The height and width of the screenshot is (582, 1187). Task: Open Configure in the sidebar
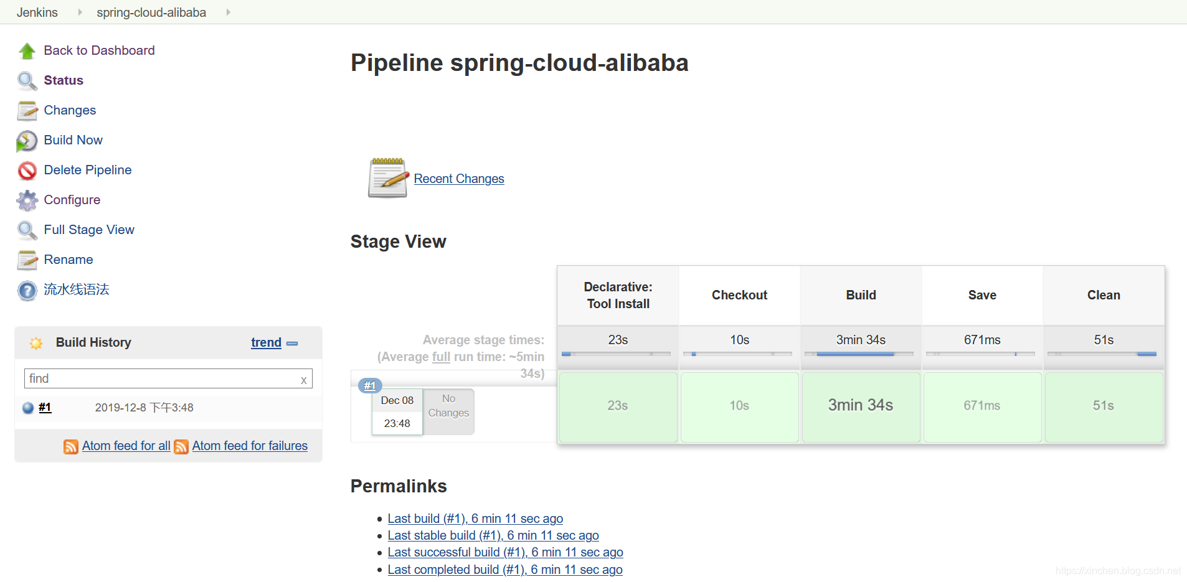click(x=72, y=200)
